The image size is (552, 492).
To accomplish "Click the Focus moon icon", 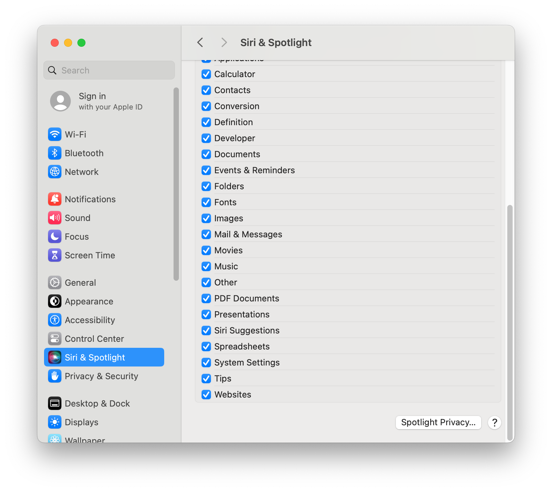I will pyautogui.click(x=55, y=237).
